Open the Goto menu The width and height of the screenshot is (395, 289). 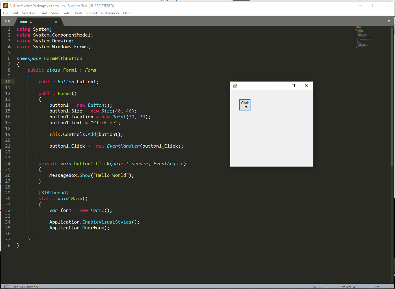point(66,13)
